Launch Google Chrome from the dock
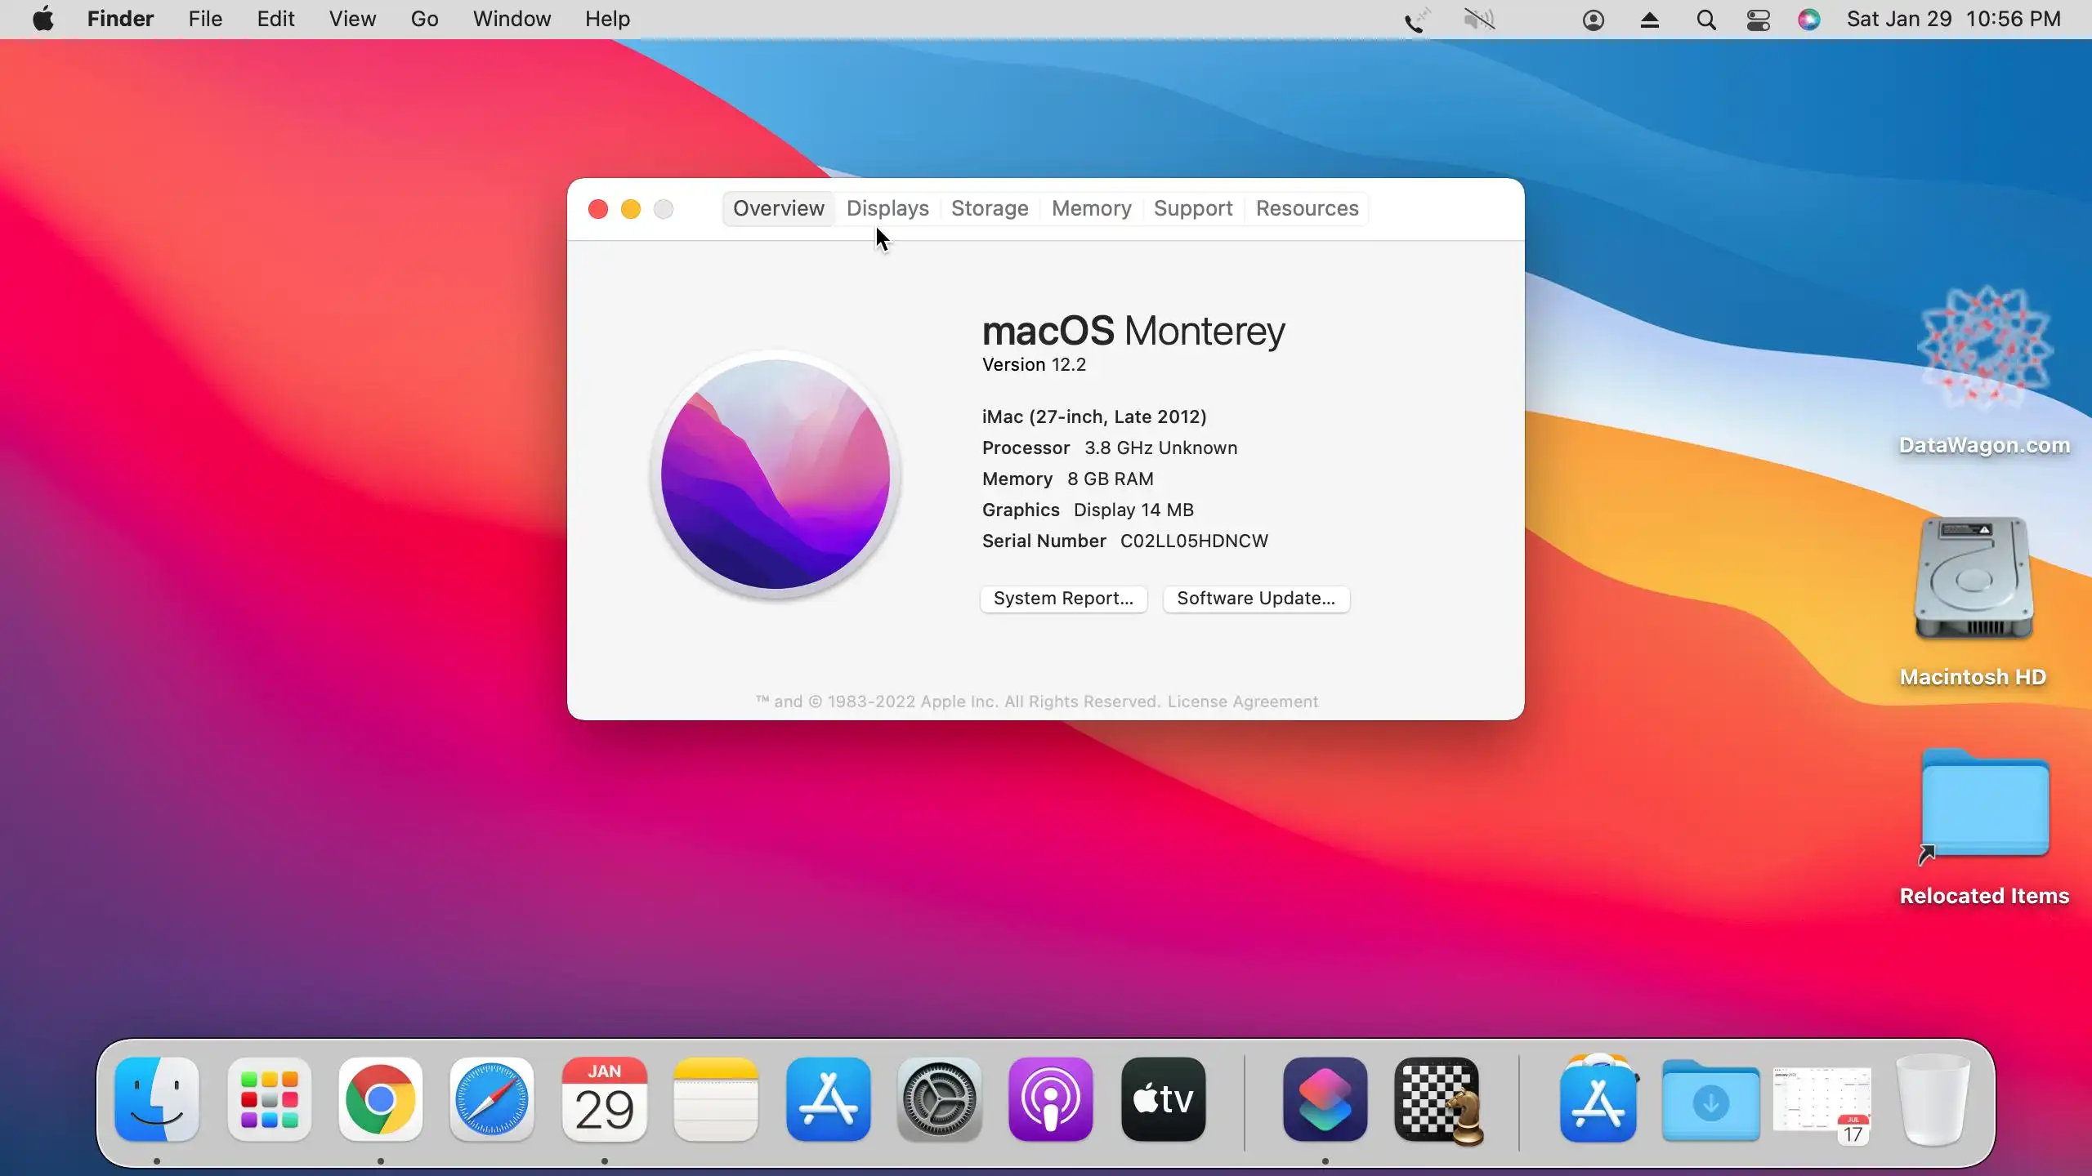The image size is (2092, 1176). [x=380, y=1099]
